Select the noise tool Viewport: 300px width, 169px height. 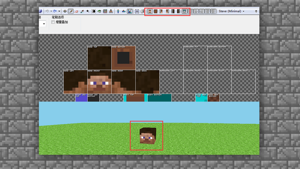point(105,11)
